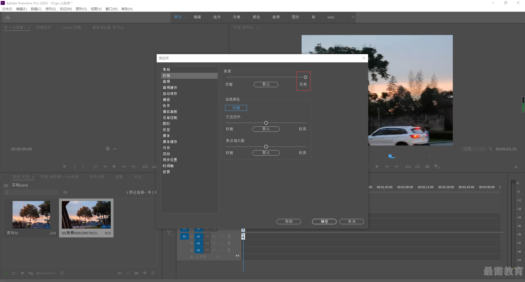Click 确定 to confirm preferences

324,222
